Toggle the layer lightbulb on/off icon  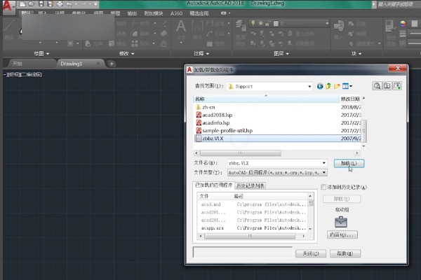253,24
